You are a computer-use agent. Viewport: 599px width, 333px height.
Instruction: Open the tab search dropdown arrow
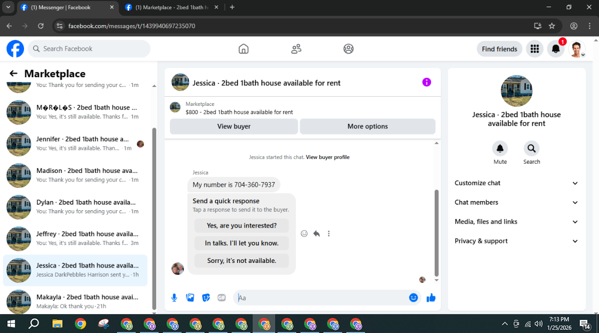click(8, 7)
